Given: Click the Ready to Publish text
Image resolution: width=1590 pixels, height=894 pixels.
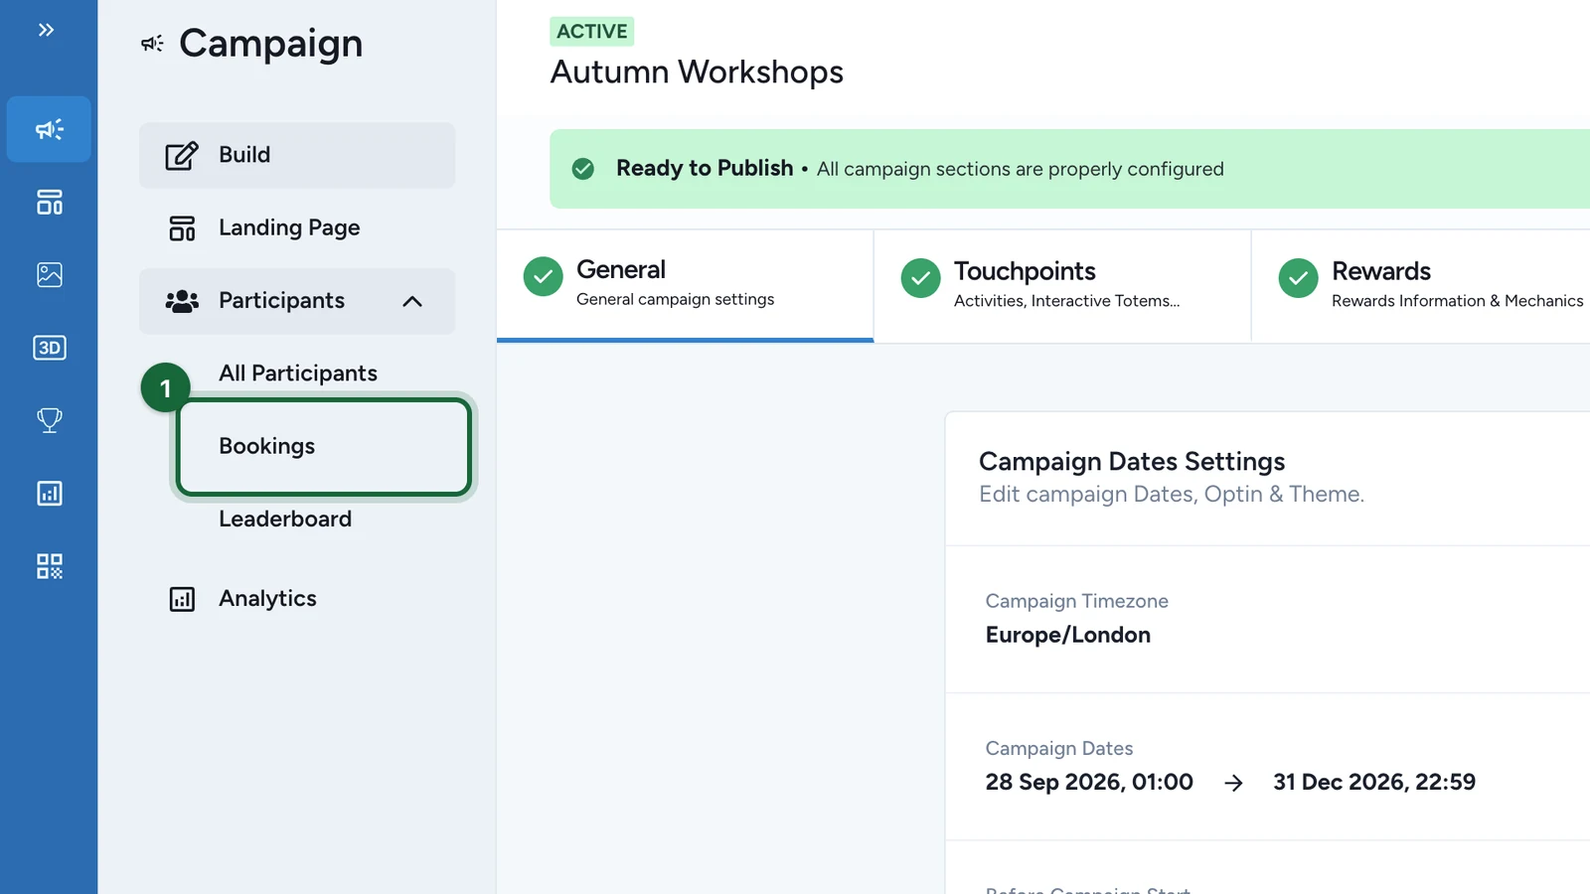Looking at the screenshot, I should [705, 169].
